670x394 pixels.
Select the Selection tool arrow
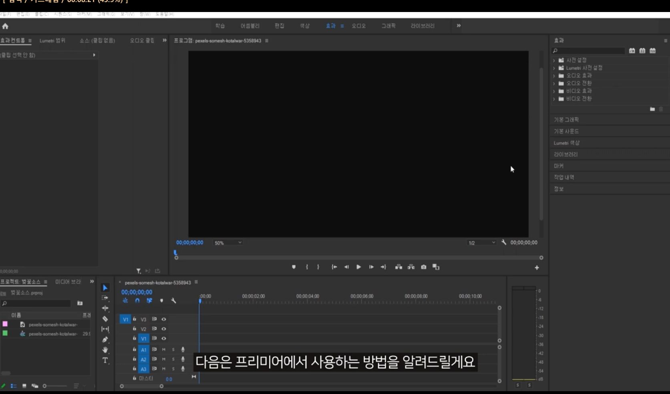pos(105,288)
